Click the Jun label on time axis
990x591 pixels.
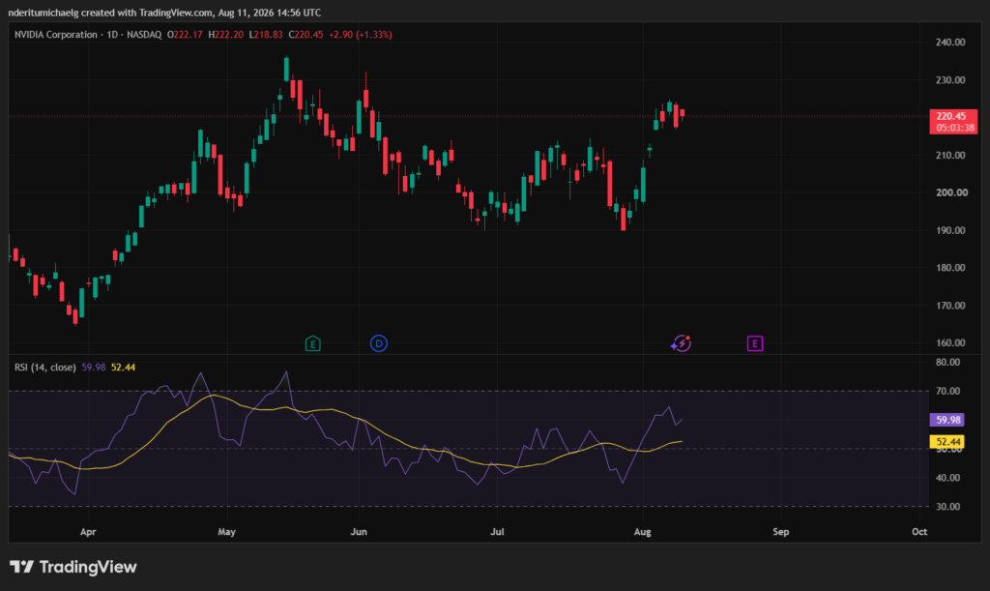359,532
